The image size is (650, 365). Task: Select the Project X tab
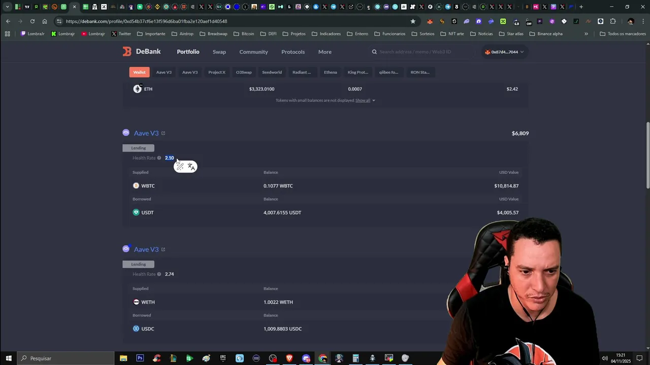click(x=217, y=72)
